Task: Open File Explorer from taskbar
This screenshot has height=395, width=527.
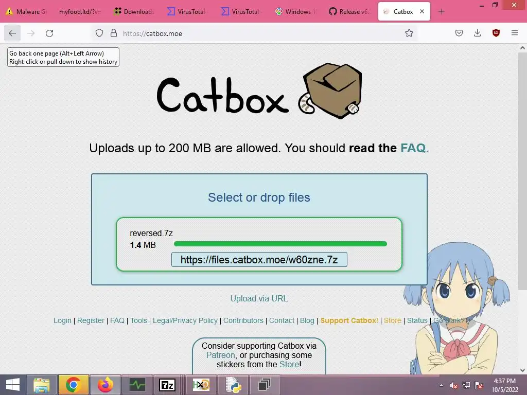Action: pyautogui.click(x=41, y=385)
